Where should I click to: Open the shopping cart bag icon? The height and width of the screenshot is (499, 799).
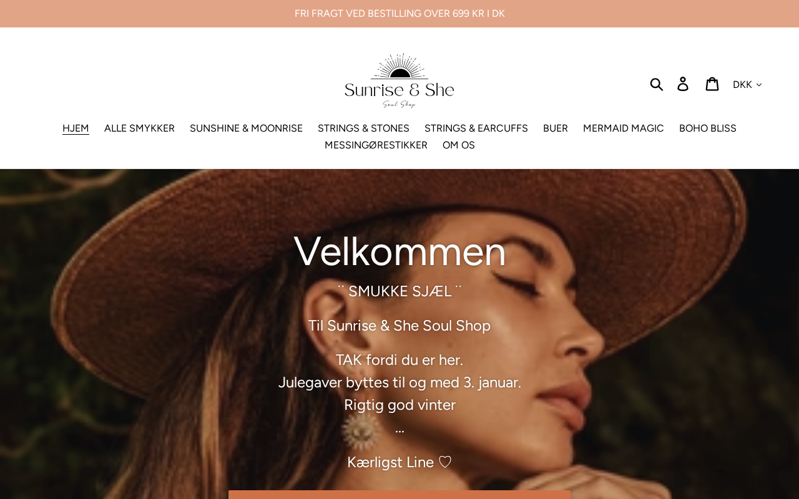(712, 84)
